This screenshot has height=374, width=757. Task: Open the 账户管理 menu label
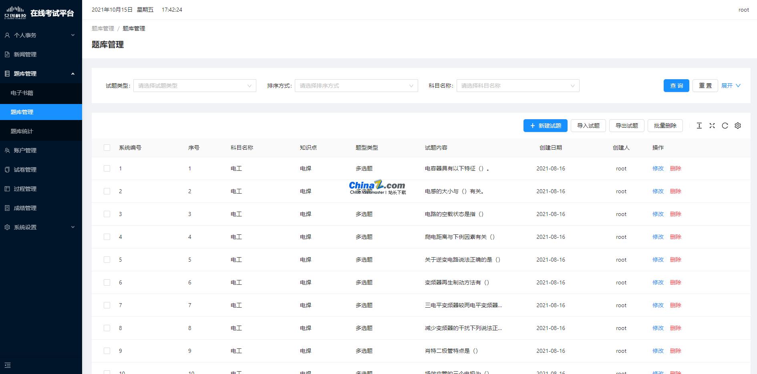25,150
